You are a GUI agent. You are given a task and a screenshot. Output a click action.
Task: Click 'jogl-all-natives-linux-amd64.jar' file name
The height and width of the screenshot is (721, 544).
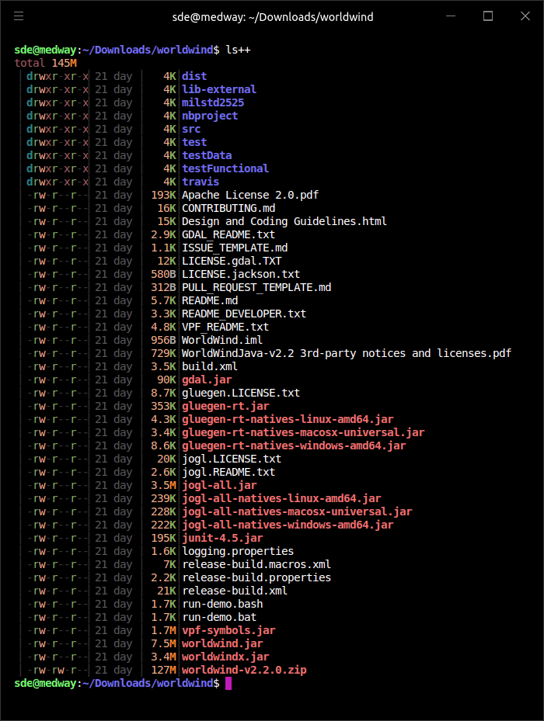click(x=281, y=498)
